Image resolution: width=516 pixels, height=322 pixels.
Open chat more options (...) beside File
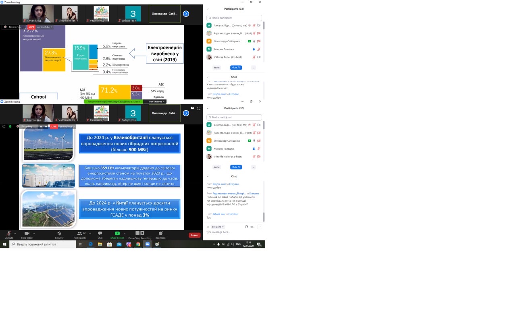(x=259, y=227)
